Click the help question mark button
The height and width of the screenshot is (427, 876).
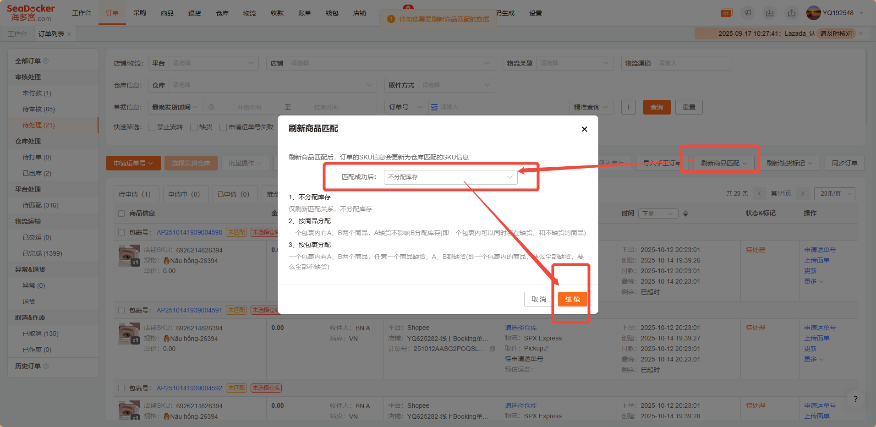tap(855, 399)
